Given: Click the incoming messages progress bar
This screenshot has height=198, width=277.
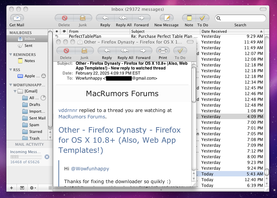Looking at the screenshot, I should (26, 157).
